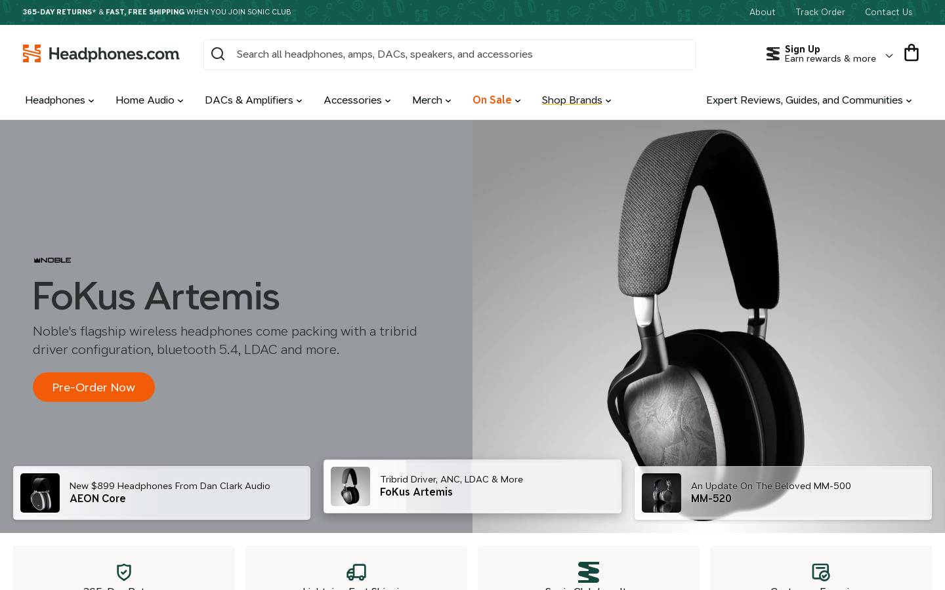Click the Sonic Club icon in benefits row
The height and width of the screenshot is (590, 945).
coord(589,572)
